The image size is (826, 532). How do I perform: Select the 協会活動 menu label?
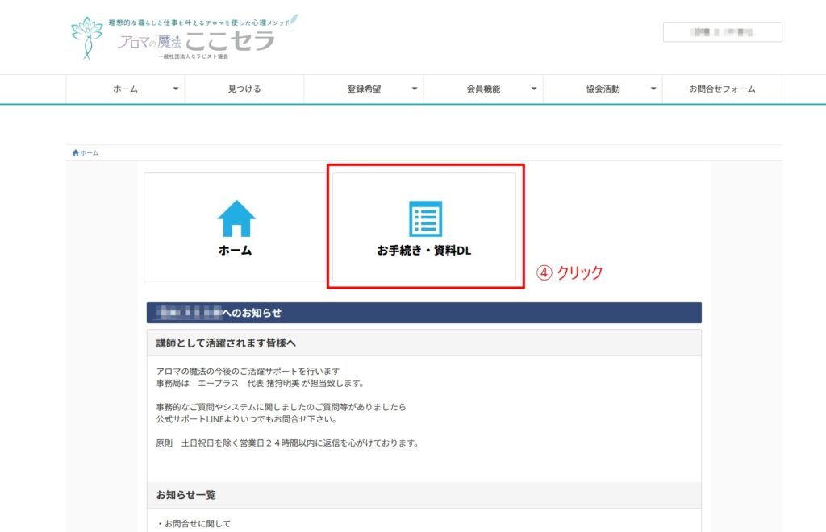click(x=603, y=89)
